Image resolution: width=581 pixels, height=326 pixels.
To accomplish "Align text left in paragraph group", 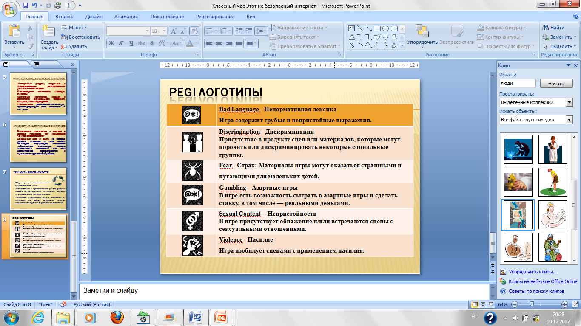I will 209,43.
